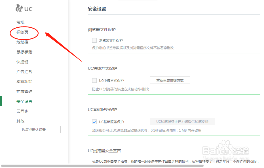Open the 地址栏 settings section
264x168 pixels.
point(22,42)
